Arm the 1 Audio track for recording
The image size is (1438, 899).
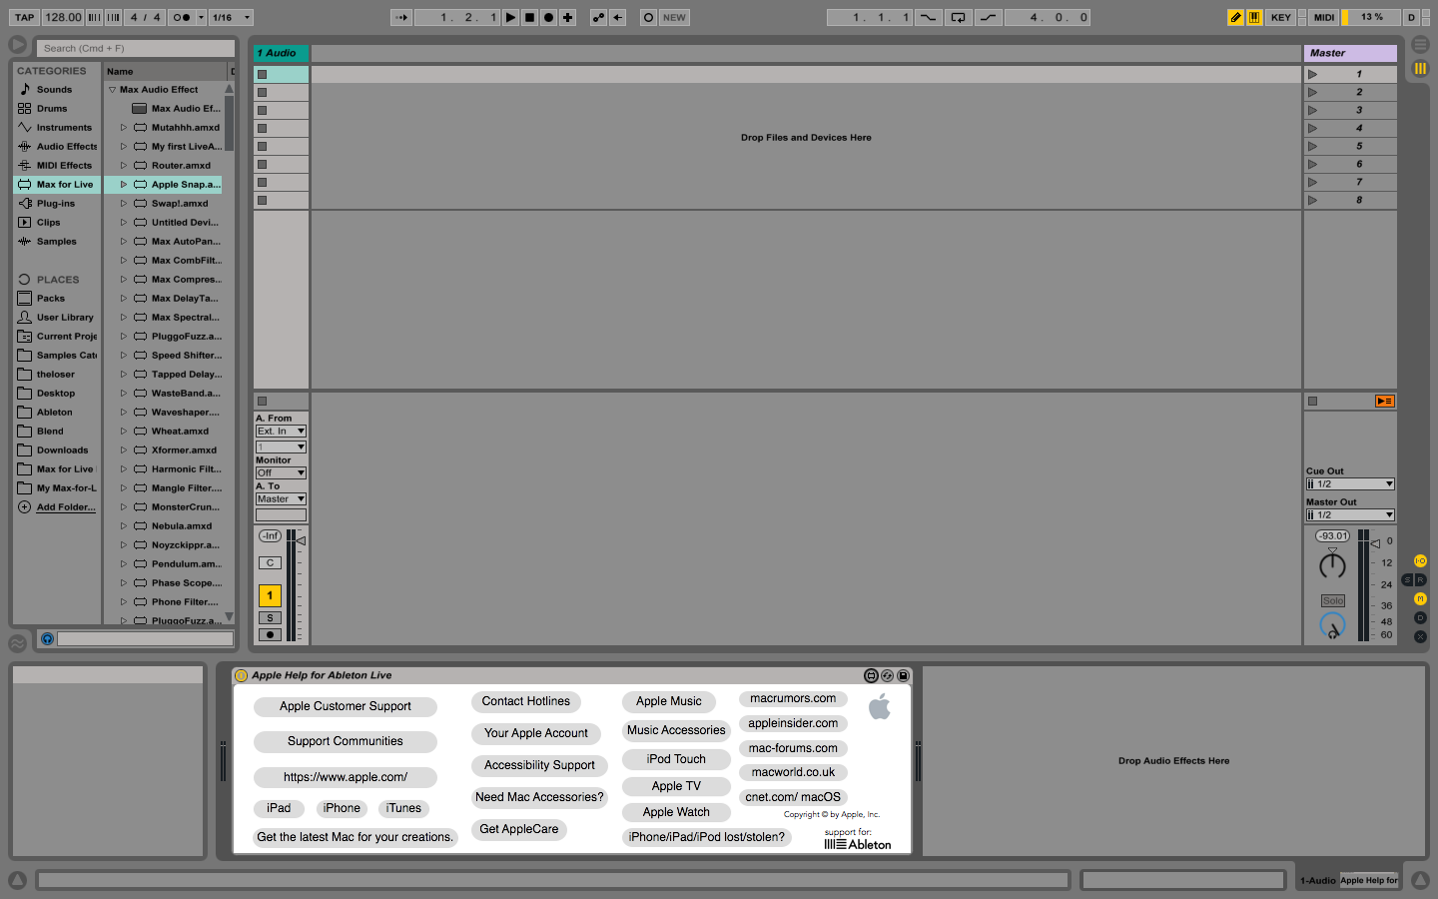coord(270,634)
